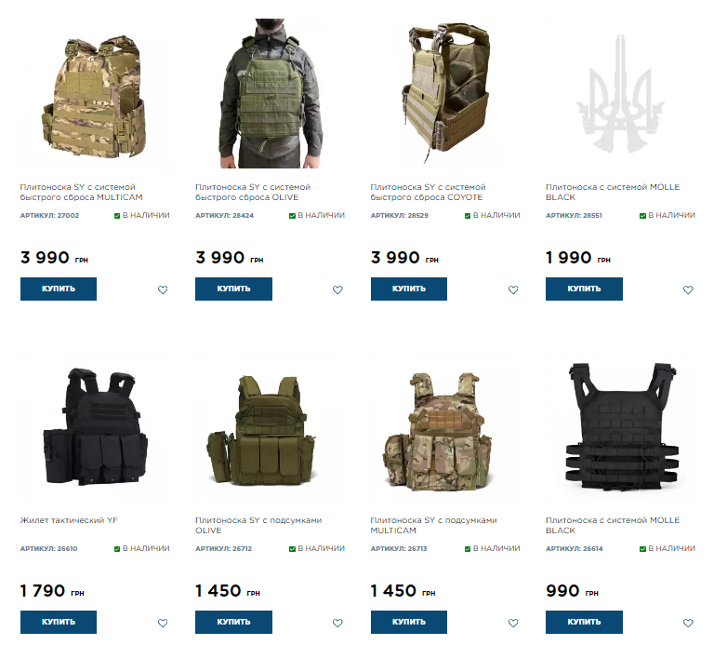Buy the MULTICAM quick-release plate carrier
The image size is (727, 672).
pos(59,289)
